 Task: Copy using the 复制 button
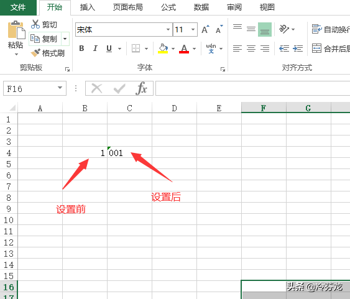[x=45, y=39]
